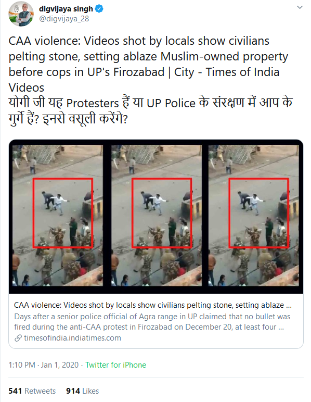Click the red highlighted box in the left frame

coord(63,213)
